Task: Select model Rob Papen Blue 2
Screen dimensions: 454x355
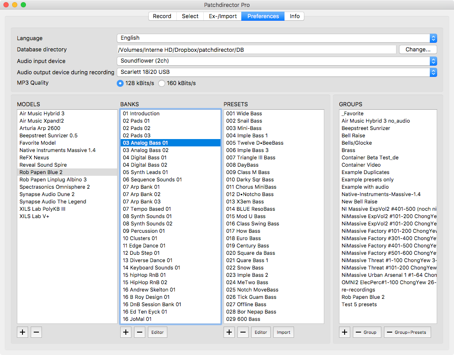Action: (x=67, y=172)
